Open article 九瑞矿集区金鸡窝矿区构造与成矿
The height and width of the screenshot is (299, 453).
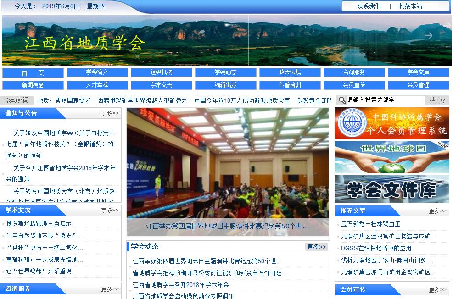[x=388, y=236]
